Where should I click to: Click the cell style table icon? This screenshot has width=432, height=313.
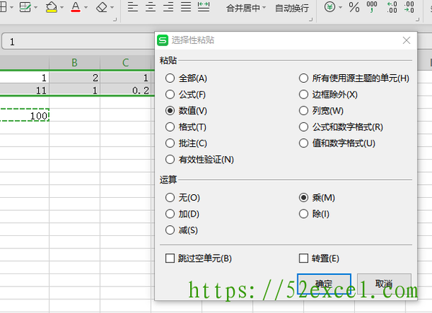(x=25, y=7)
